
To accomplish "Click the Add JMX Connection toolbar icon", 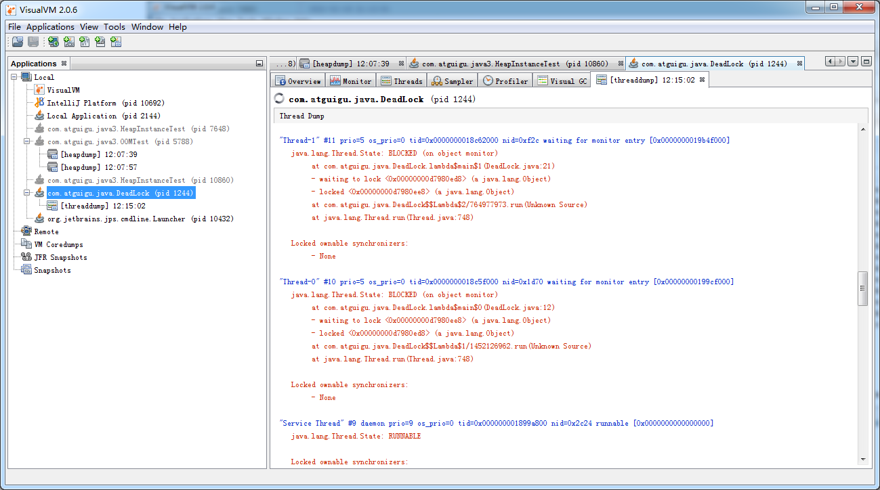I will click(69, 42).
